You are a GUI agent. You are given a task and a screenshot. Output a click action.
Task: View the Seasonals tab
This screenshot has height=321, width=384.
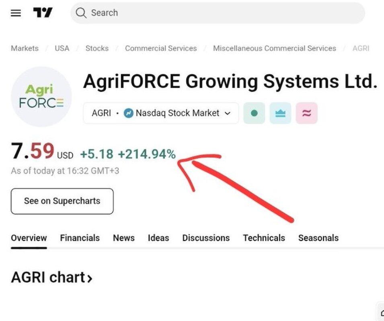[318, 238]
